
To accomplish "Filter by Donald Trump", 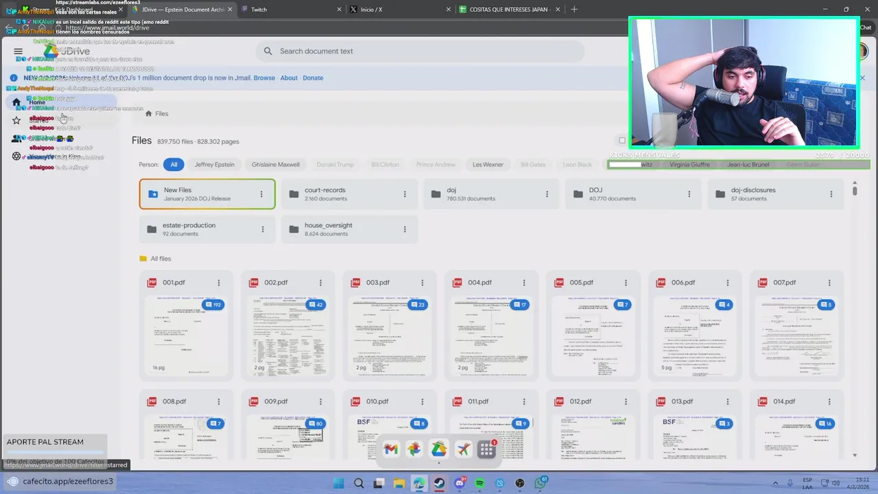I will tap(335, 165).
